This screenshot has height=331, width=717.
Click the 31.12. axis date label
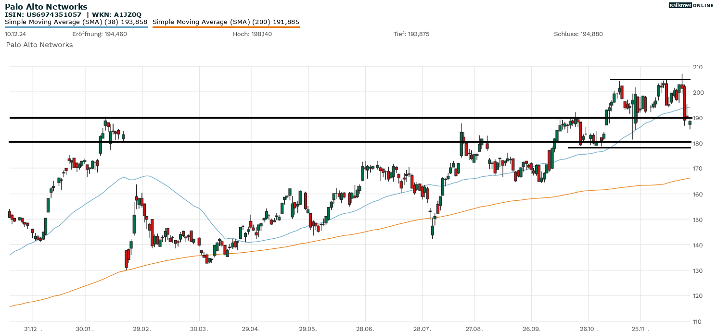tap(31, 329)
